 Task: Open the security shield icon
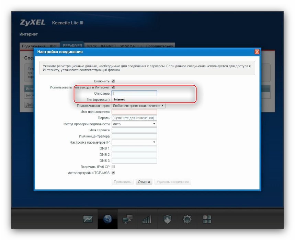pyautogui.click(x=167, y=219)
